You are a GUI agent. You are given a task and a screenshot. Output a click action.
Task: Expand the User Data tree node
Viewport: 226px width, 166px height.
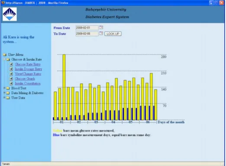click(4, 97)
